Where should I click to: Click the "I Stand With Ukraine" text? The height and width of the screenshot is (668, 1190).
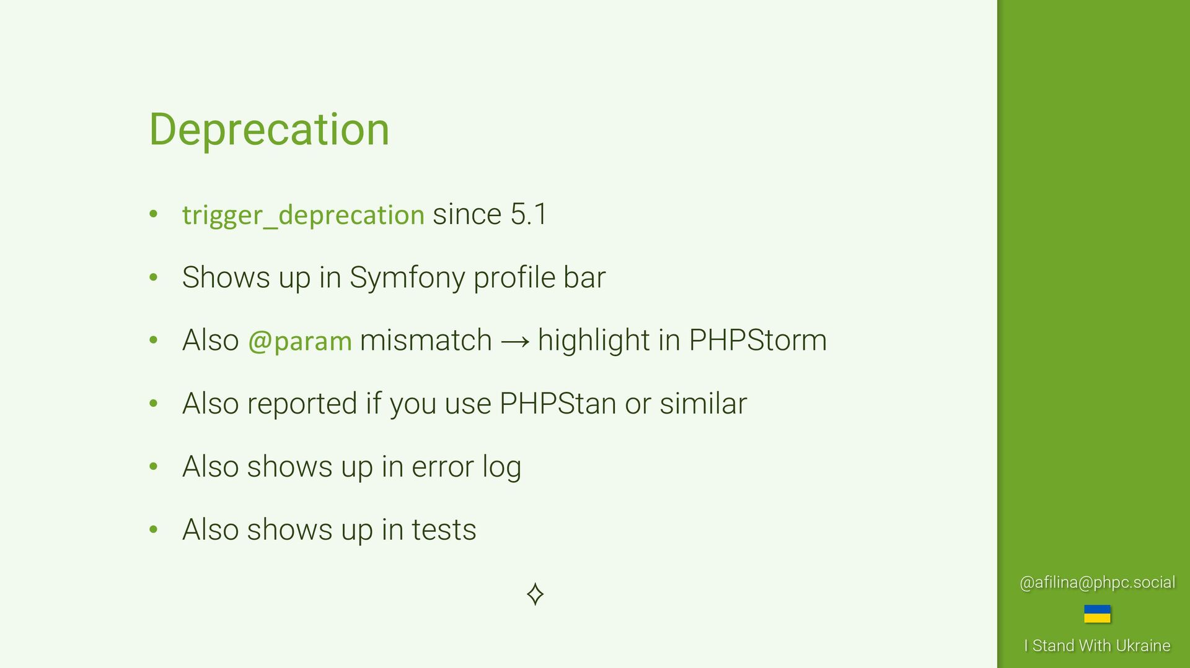tap(1097, 646)
